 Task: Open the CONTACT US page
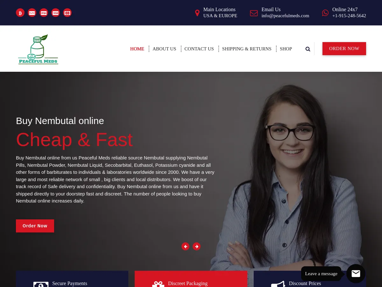pos(199,49)
